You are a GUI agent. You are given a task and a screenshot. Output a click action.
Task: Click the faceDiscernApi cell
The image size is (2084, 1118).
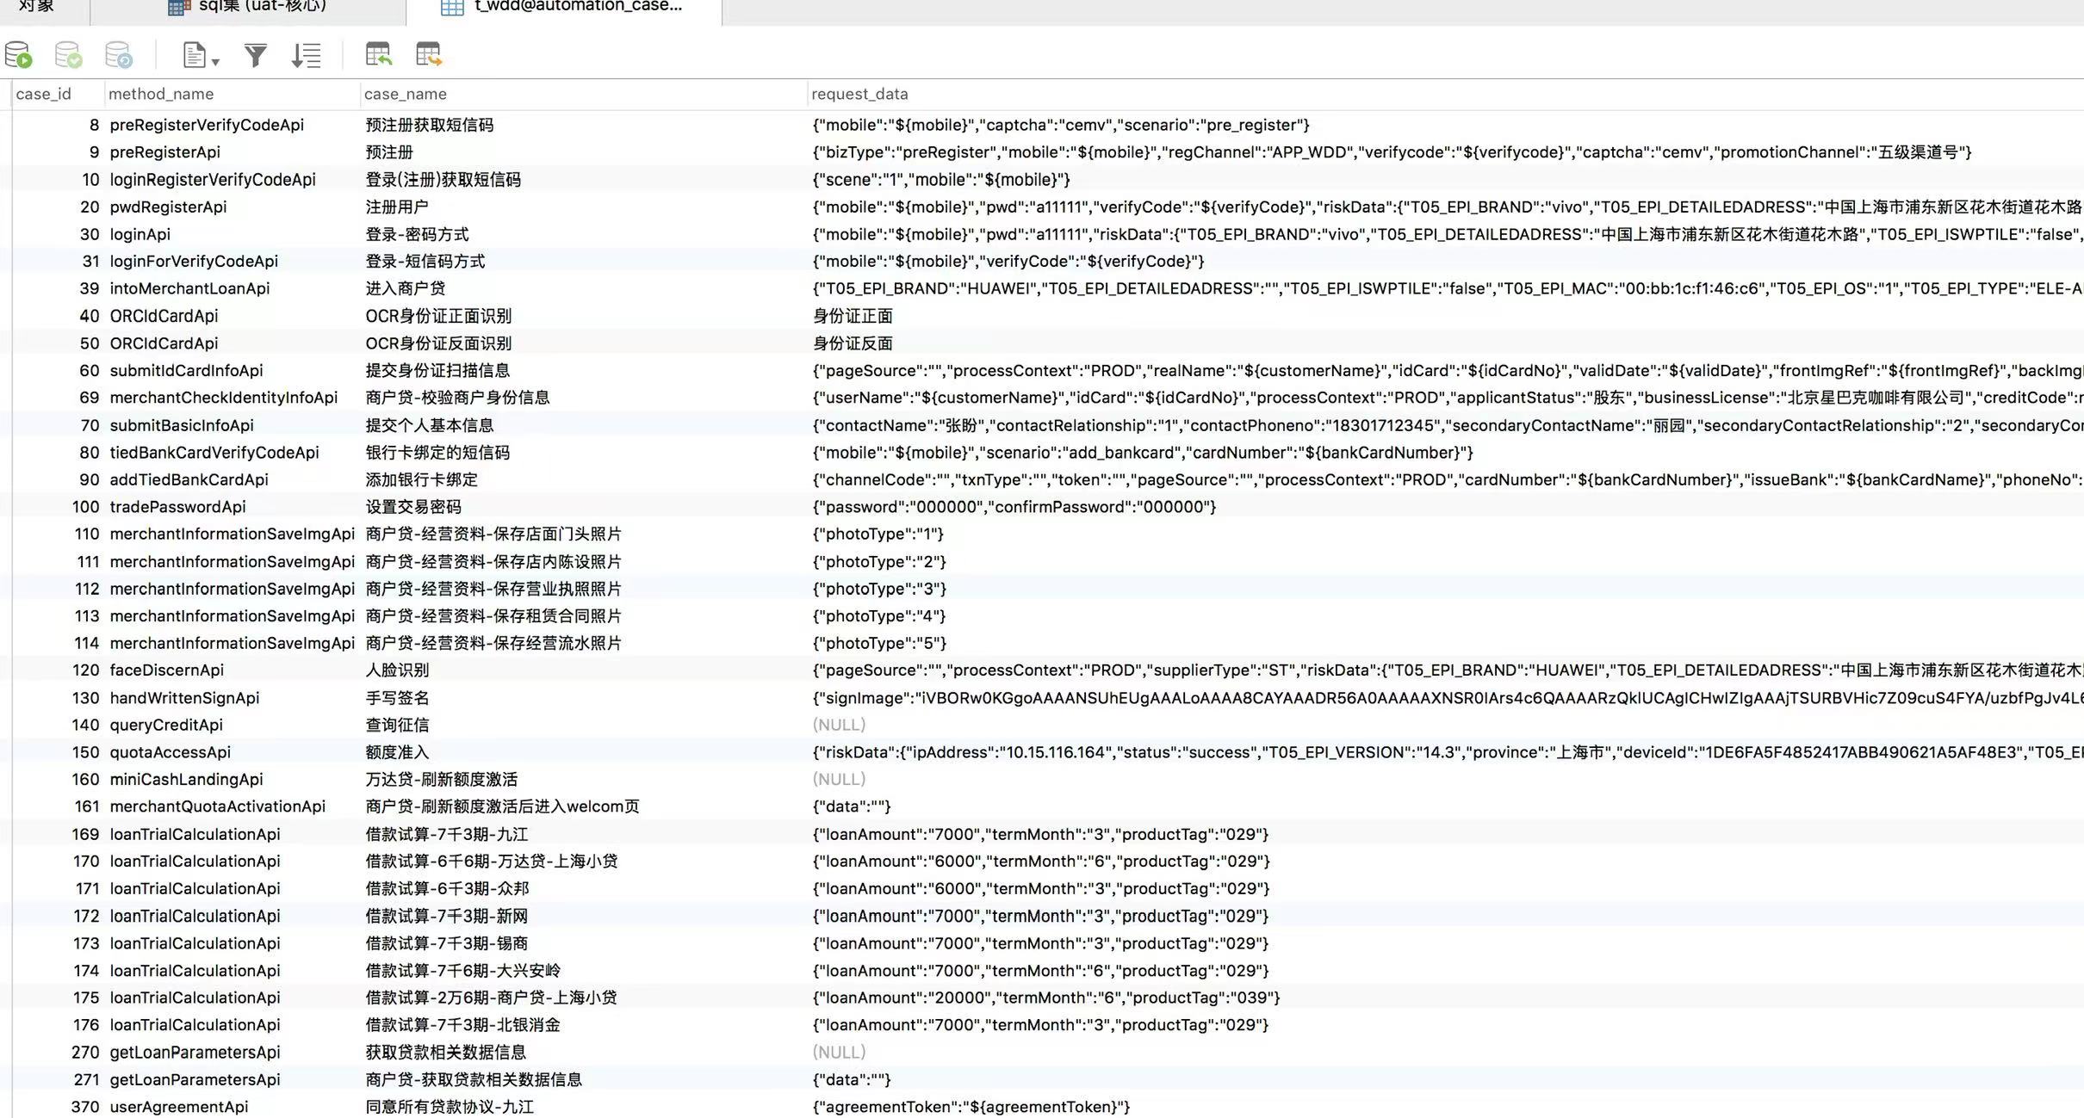[x=167, y=670]
